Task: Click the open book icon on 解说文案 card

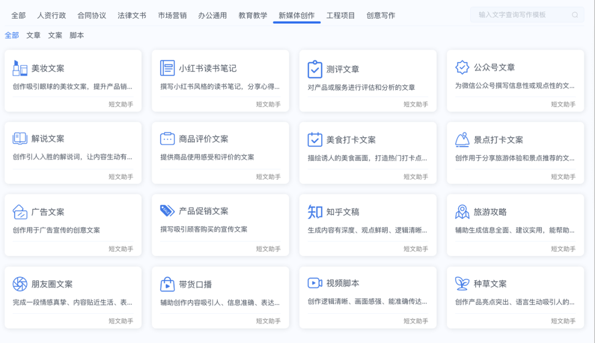Action: (x=20, y=140)
